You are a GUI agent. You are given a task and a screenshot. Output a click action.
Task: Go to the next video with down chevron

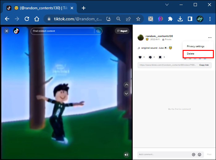point(127,93)
